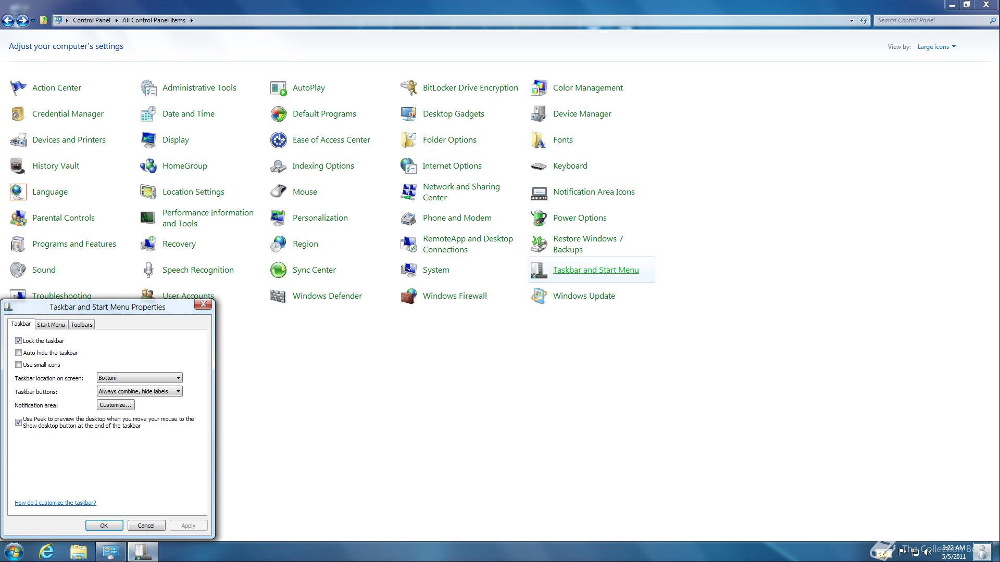Open Credential Manager icon
This screenshot has height=562, width=1000.
pos(18,114)
